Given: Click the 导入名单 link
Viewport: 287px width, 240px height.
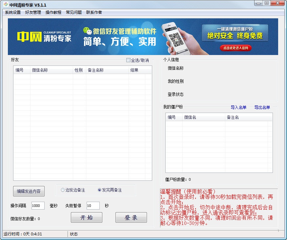Looking at the screenshot, I should click(238, 107).
